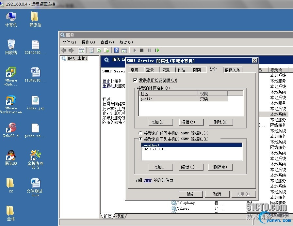Click 编辑(I)... for accepted hosts
This screenshot has height=226, width=293.
pyautogui.click(x=191, y=167)
